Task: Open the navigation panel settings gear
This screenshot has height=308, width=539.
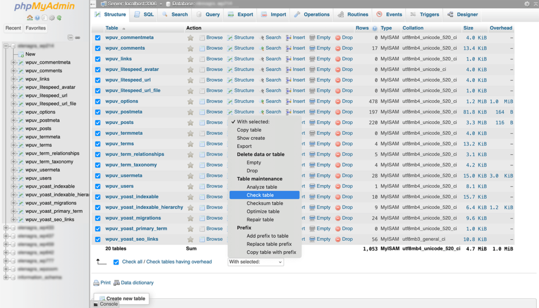Action: pyautogui.click(x=52, y=18)
